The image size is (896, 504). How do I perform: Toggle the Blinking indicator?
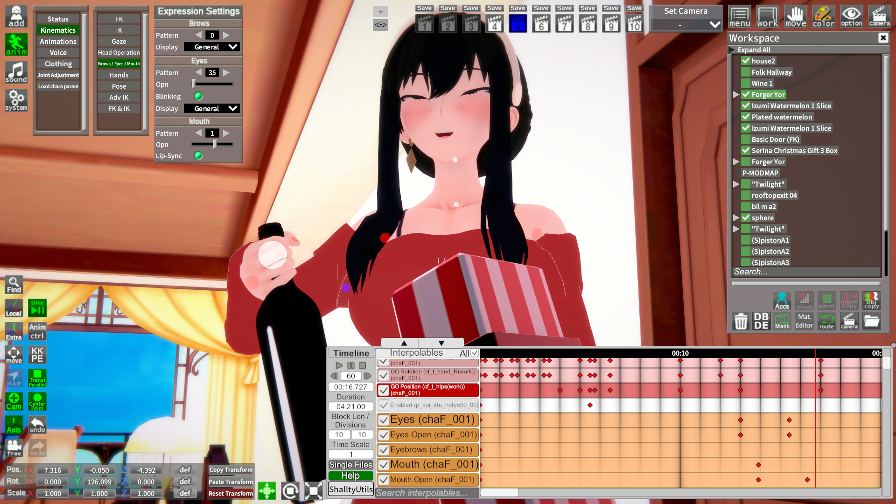click(198, 97)
